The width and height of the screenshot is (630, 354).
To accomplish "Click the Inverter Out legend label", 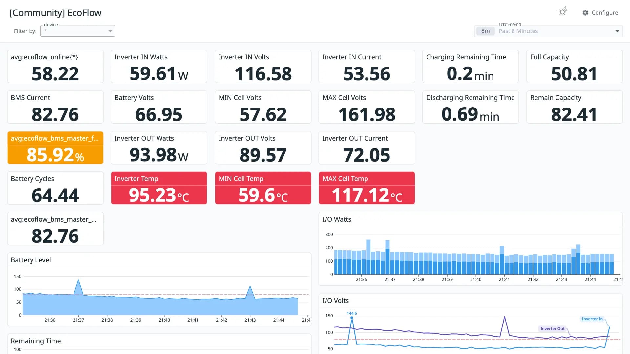I will tap(553, 329).
